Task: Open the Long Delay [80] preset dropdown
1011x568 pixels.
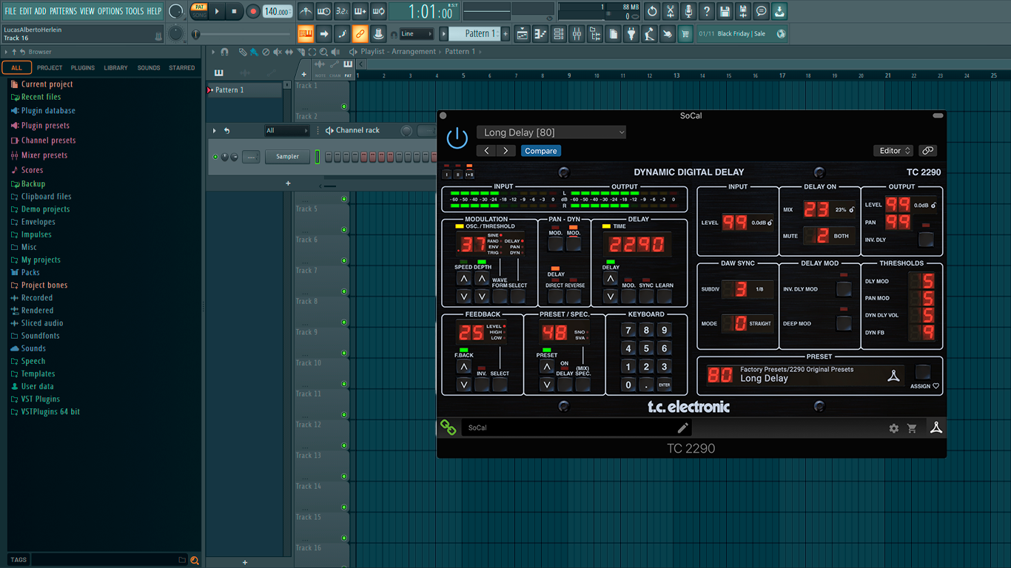Action: coord(551,132)
